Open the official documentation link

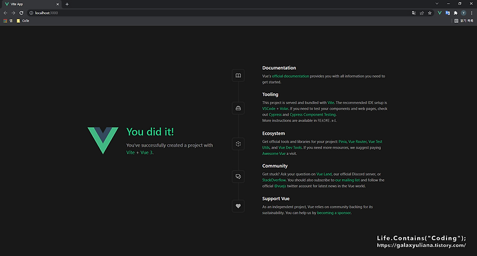pos(291,76)
